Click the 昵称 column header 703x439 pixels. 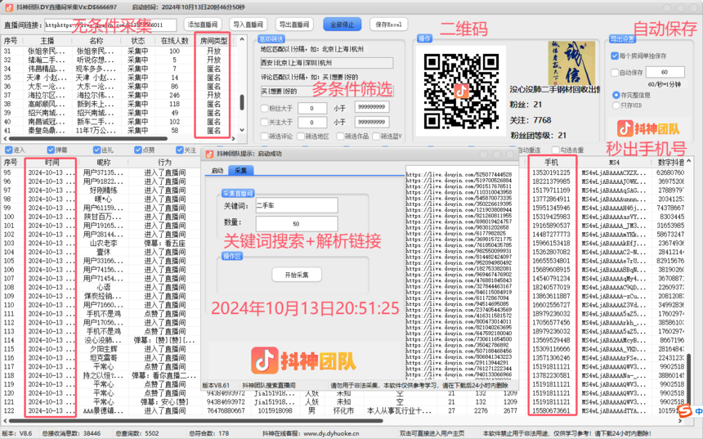click(103, 162)
